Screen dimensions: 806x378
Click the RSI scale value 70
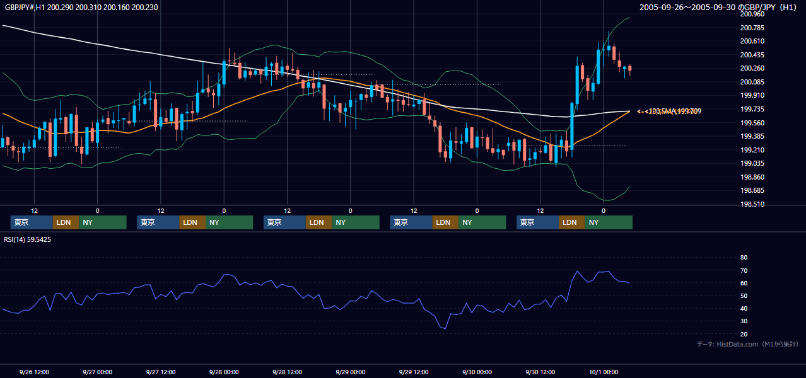tap(744, 270)
